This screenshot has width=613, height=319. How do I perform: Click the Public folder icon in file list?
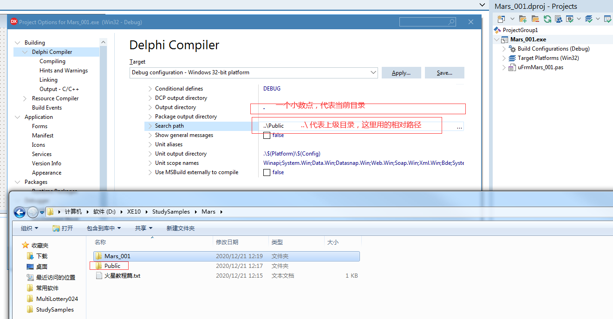pos(98,266)
